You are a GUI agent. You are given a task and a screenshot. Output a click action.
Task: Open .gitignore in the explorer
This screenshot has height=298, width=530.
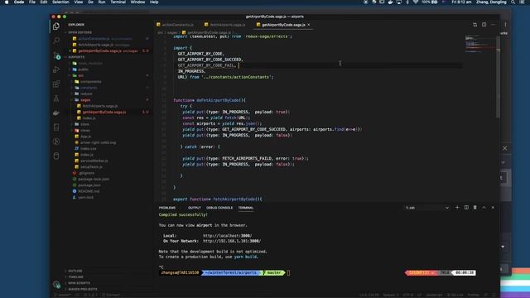pyautogui.click(x=86, y=173)
